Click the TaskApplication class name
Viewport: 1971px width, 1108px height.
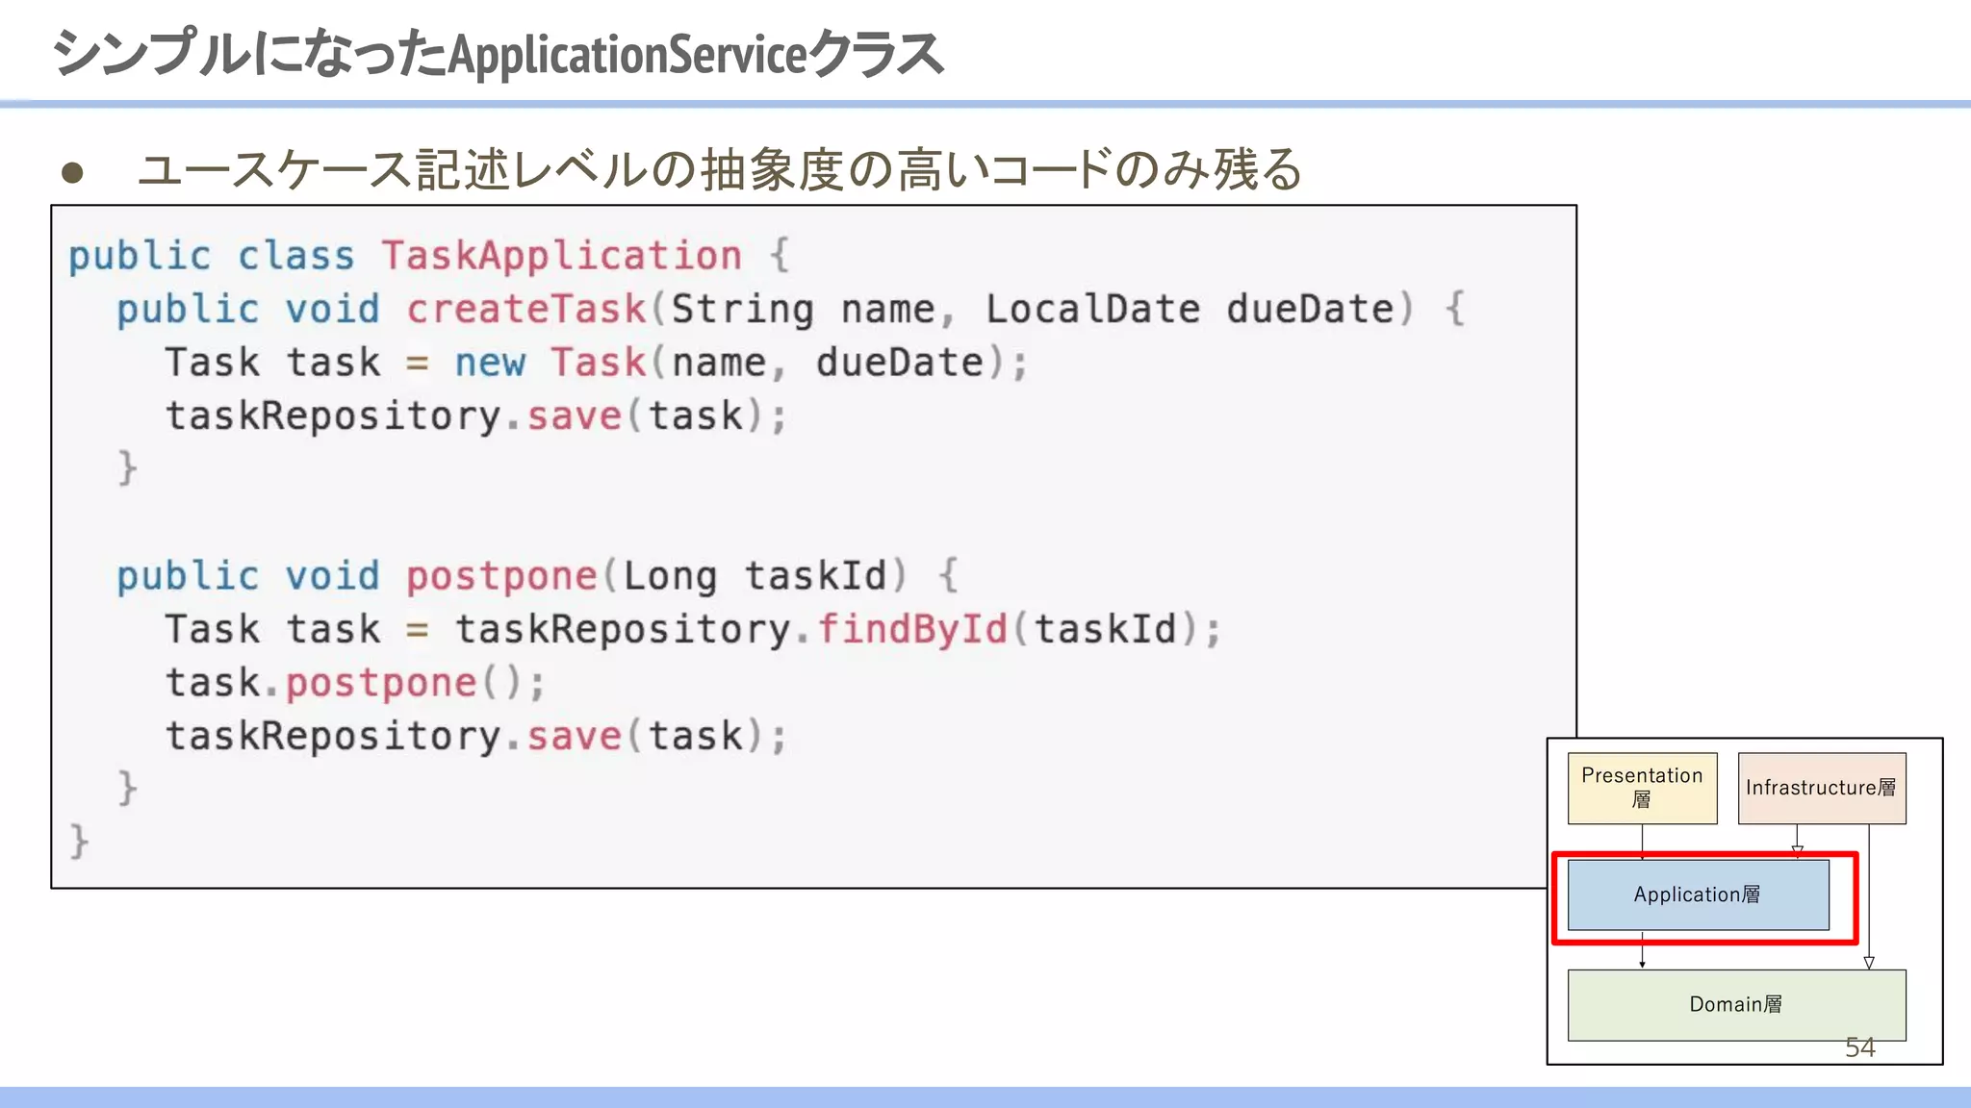561,256
